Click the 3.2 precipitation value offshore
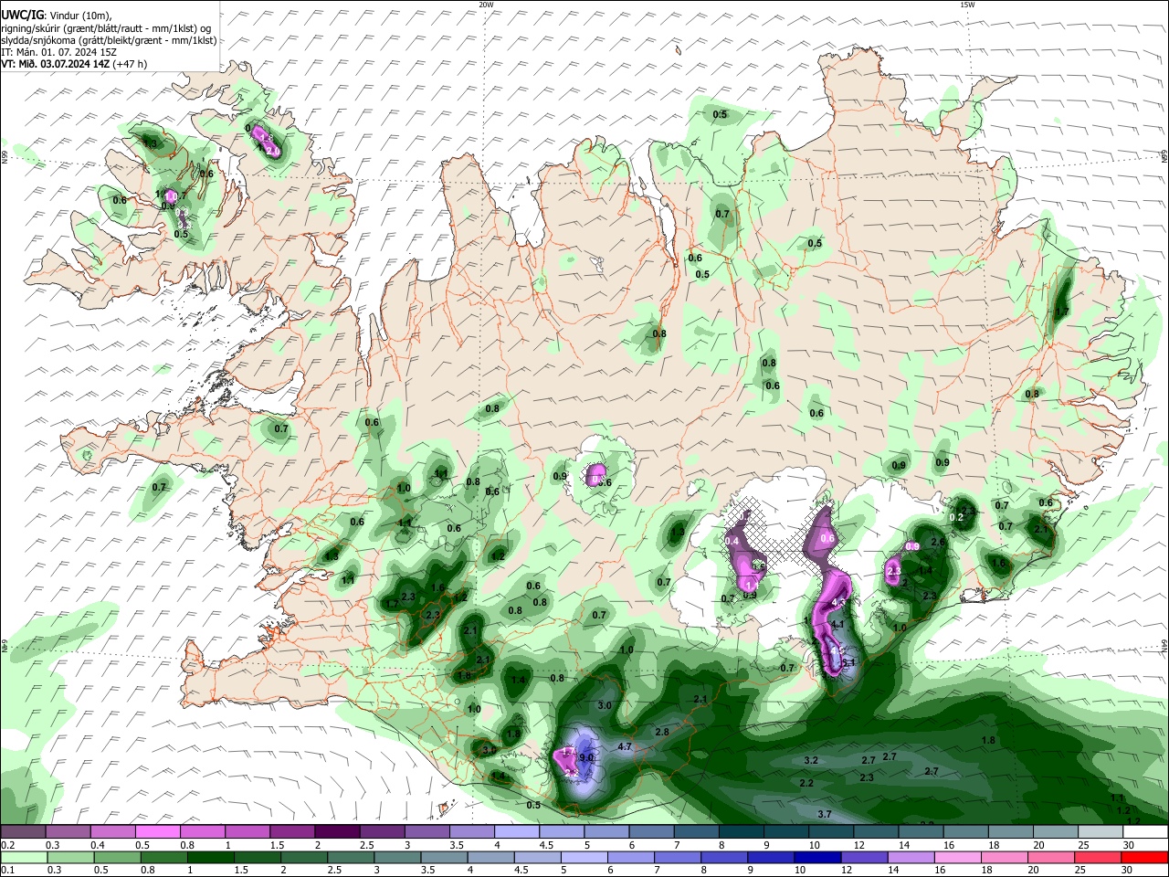This screenshot has height=877, width=1169. (x=811, y=760)
